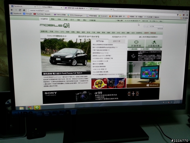
Task: Expand the Hi, KUSO兔 account dropdown
Action: pos(133,21)
